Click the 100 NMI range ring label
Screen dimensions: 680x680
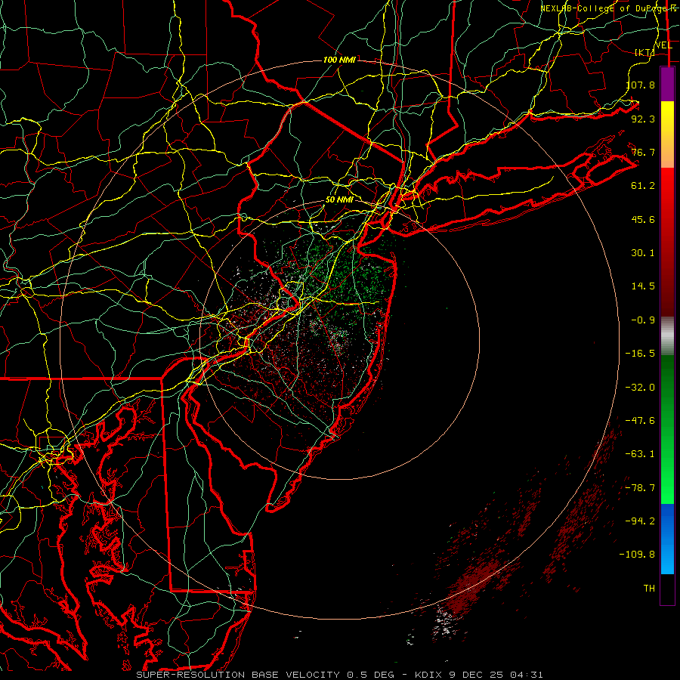pos(339,60)
